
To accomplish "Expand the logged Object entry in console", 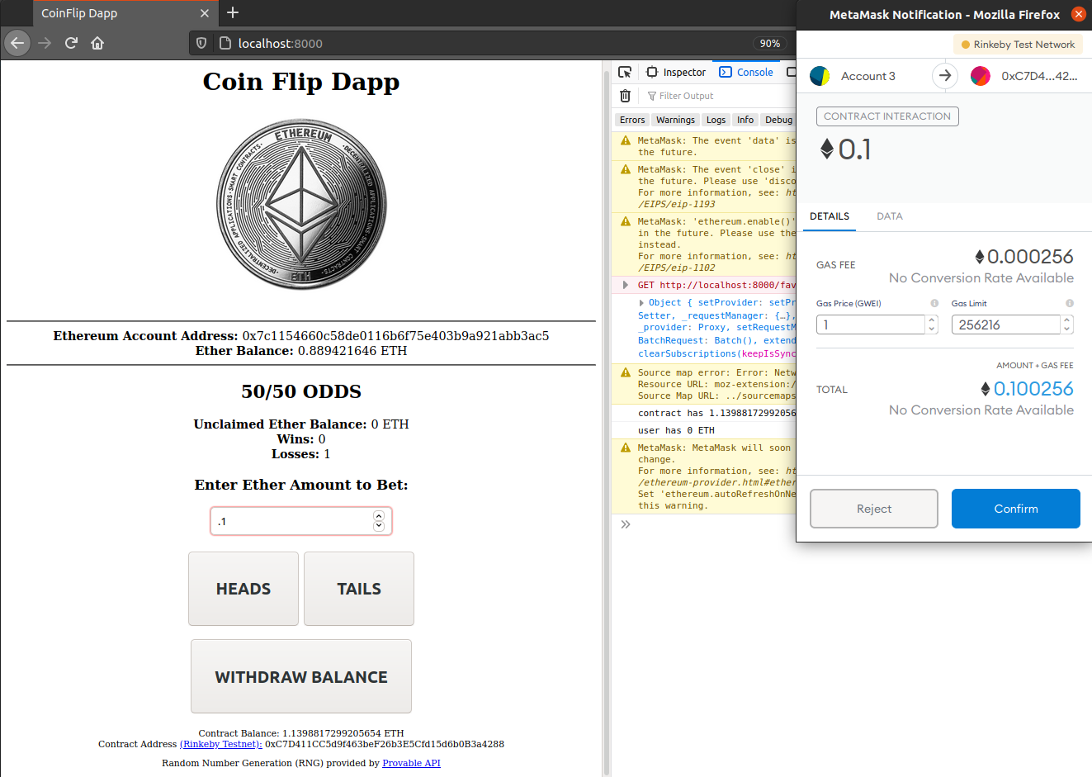I will coord(641,303).
